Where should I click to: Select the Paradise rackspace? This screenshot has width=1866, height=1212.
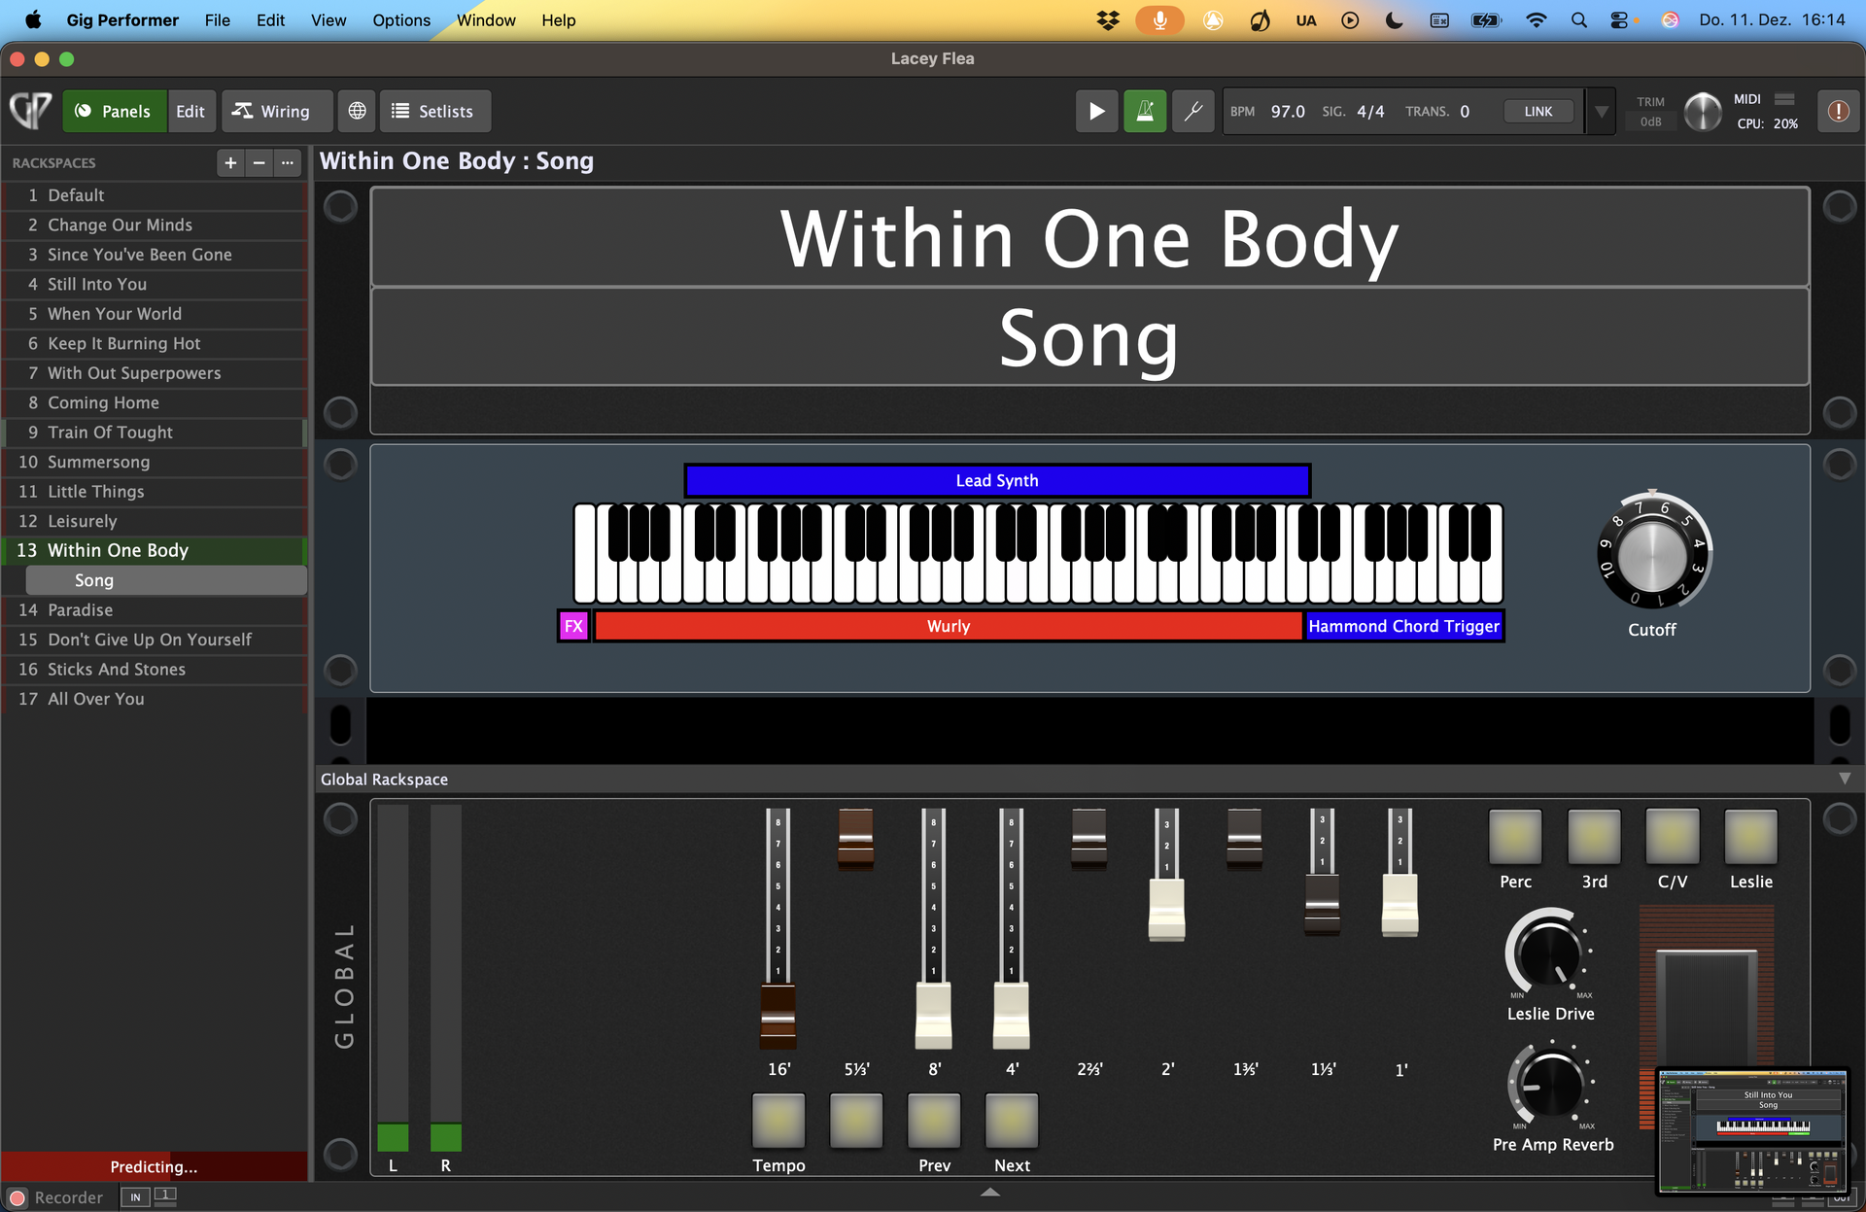click(x=81, y=610)
